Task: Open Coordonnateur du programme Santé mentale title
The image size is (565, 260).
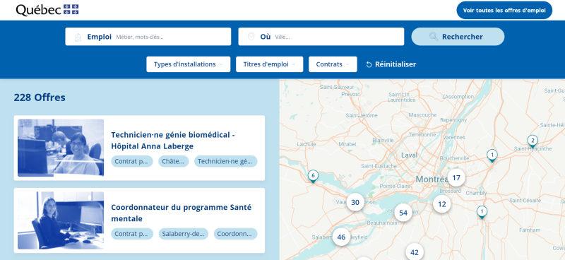Action: (x=182, y=213)
